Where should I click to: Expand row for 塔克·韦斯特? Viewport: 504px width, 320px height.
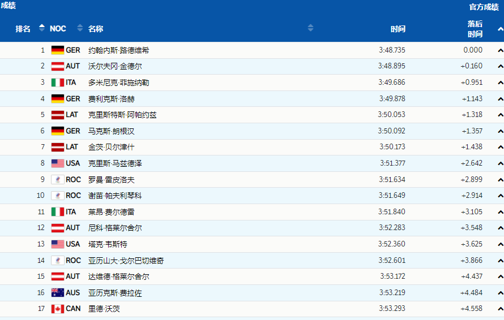click(500, 245)
